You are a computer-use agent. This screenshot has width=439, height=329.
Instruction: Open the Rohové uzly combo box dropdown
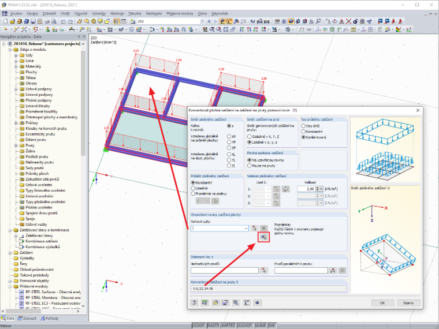[x=246, y=229]
